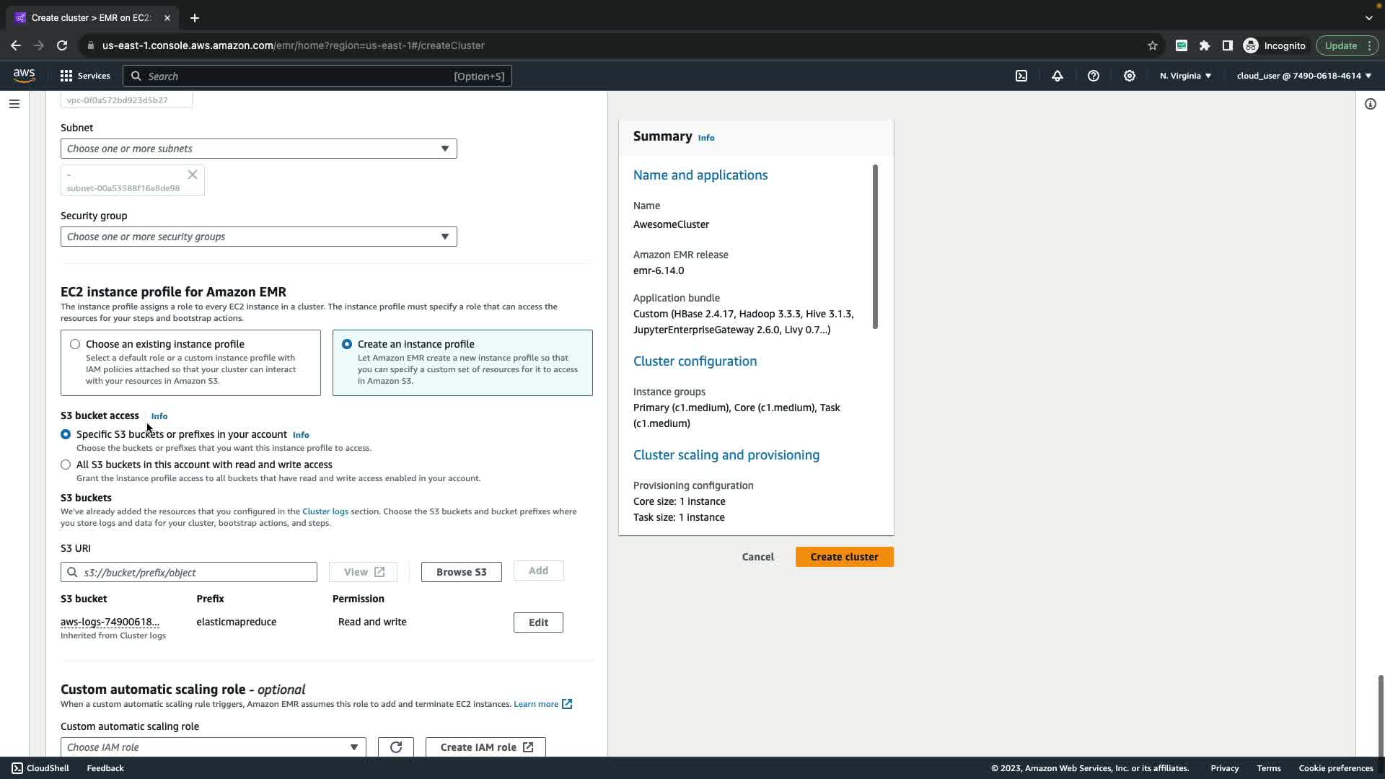This screenshot has height=779, width=1385.
Task: Expand the Security group dropdown
Action: click(258, 237)
